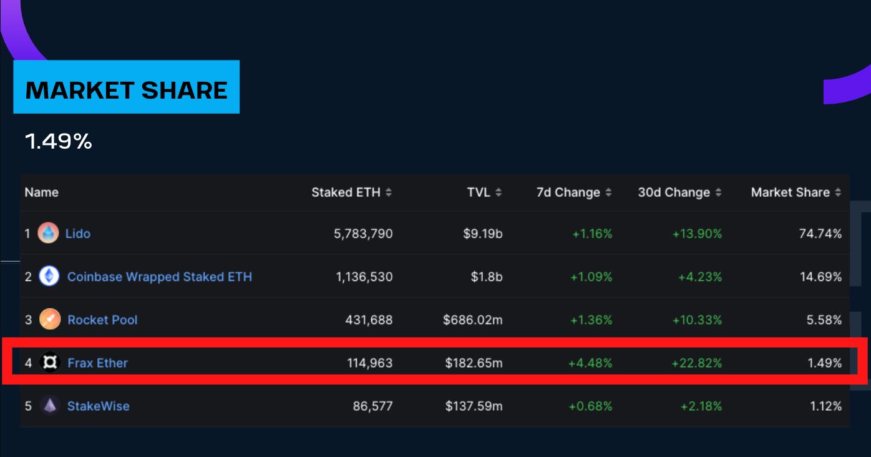Click the Name column header
This screenshot has height=457, width=871.
tap(42, 192)
